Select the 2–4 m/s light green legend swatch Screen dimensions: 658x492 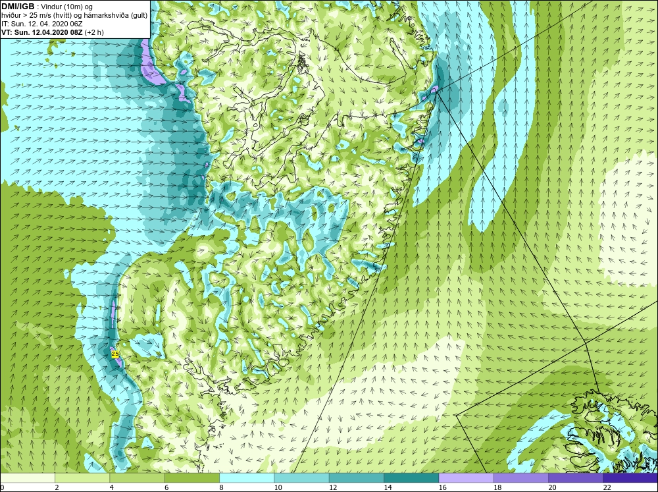tap(82, 478)
